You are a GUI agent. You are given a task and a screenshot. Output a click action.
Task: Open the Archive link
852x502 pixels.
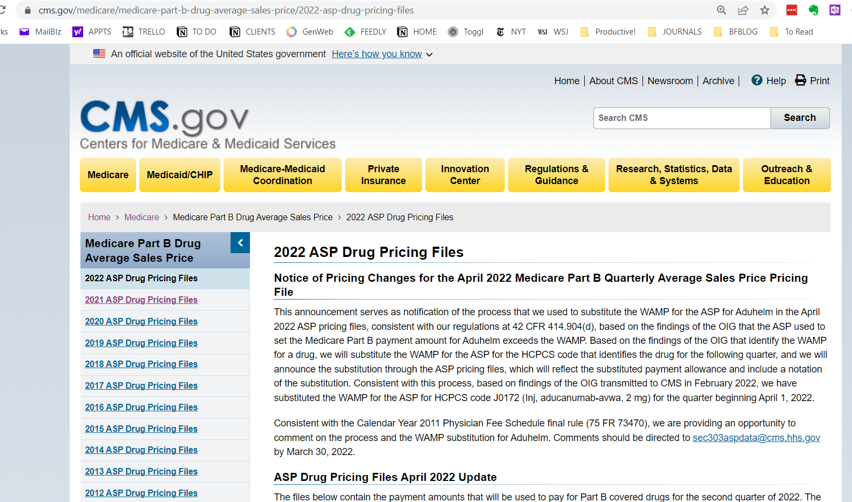[x=718, y=81]
